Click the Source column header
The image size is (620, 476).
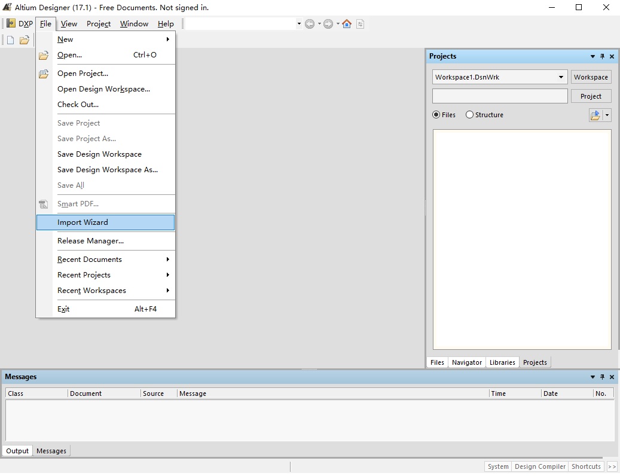click(159, 393)
